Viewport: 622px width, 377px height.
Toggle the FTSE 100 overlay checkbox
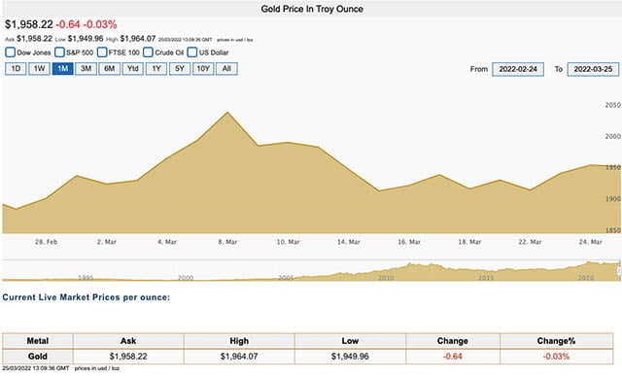point(102,52)
